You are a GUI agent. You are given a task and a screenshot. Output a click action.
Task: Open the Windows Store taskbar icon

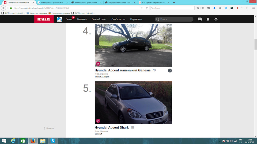(23, 141)
